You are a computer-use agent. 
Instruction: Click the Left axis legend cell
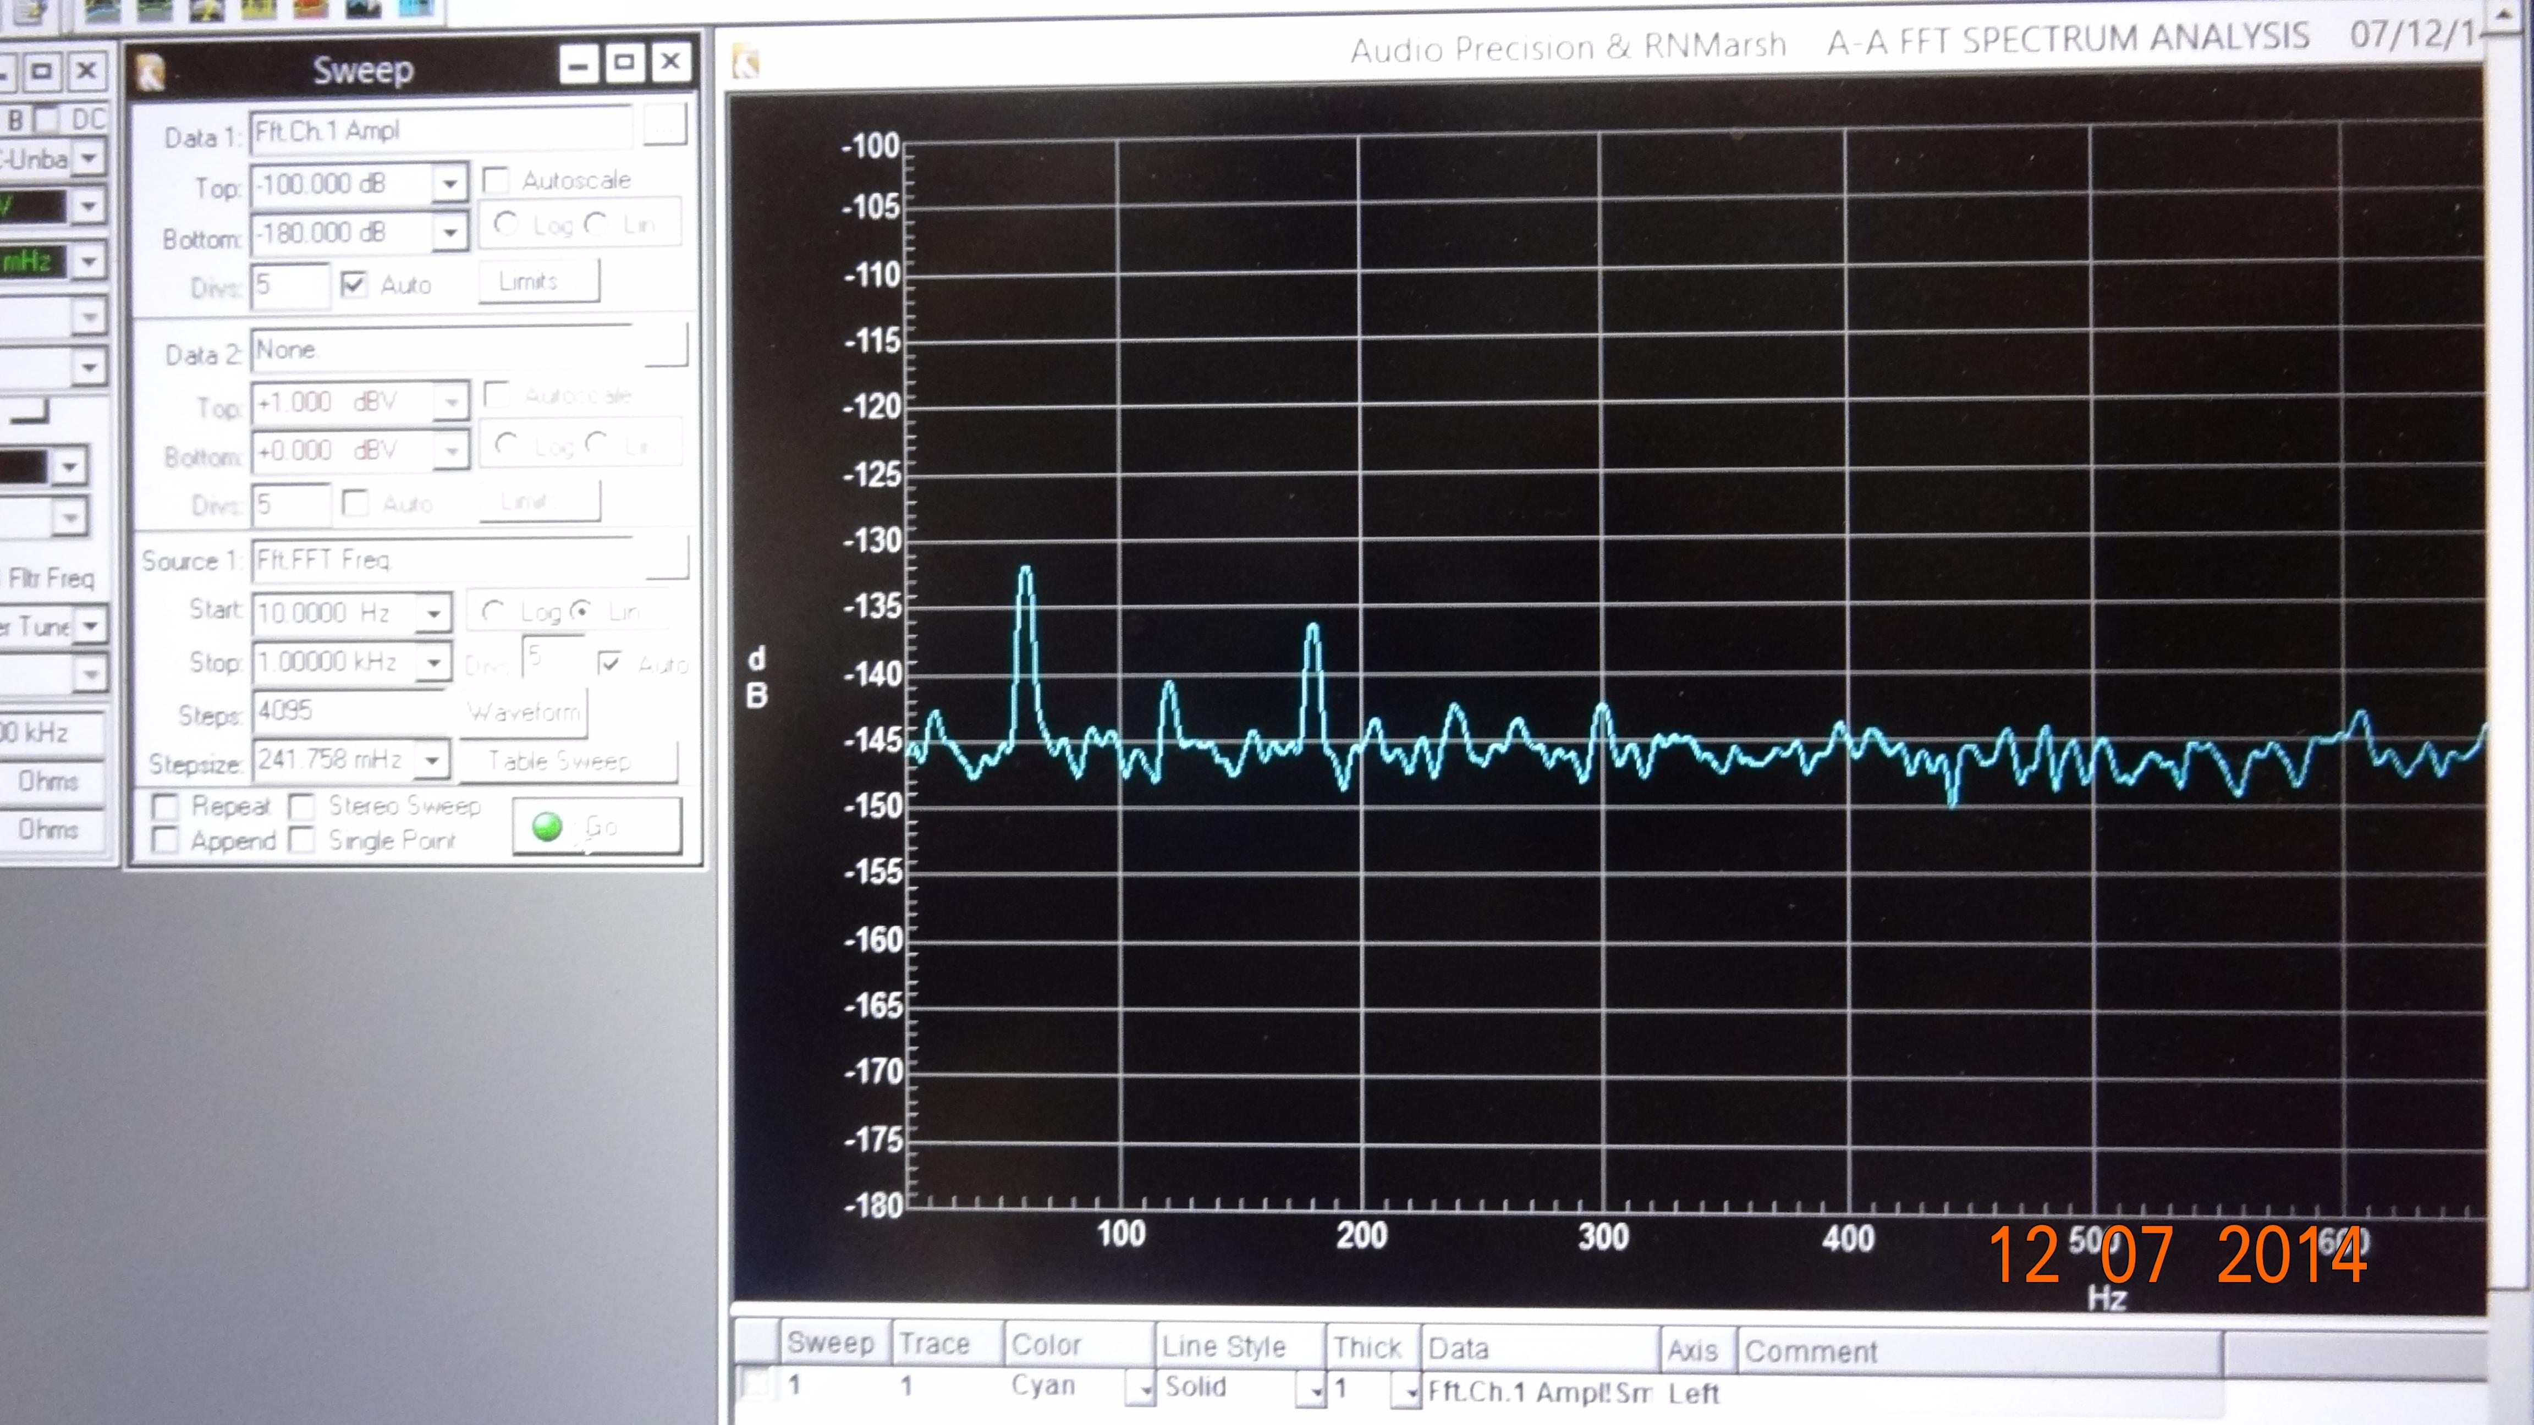click(1694, 1393)
